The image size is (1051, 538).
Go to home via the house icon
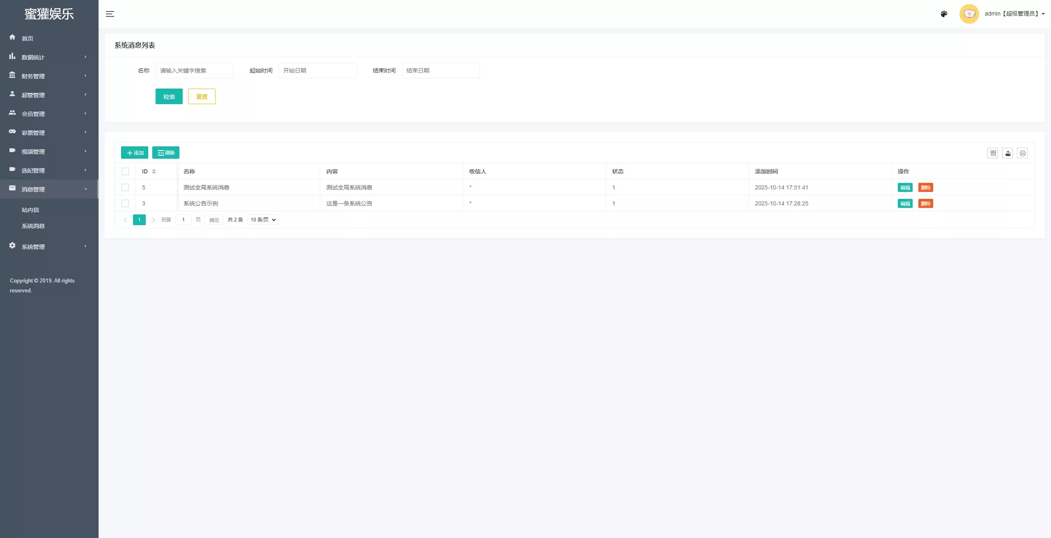(12, 37)
